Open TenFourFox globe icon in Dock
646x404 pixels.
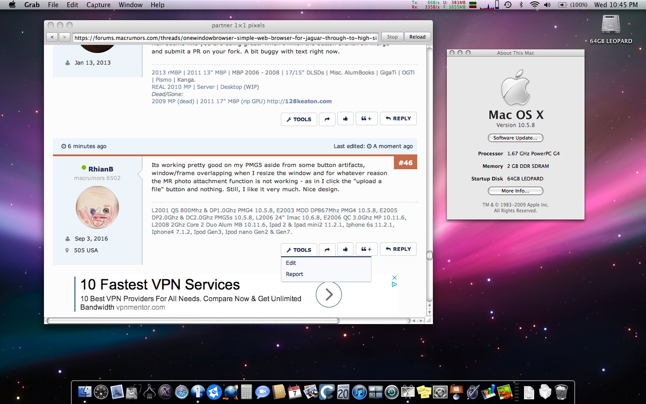tap(231, 392)
